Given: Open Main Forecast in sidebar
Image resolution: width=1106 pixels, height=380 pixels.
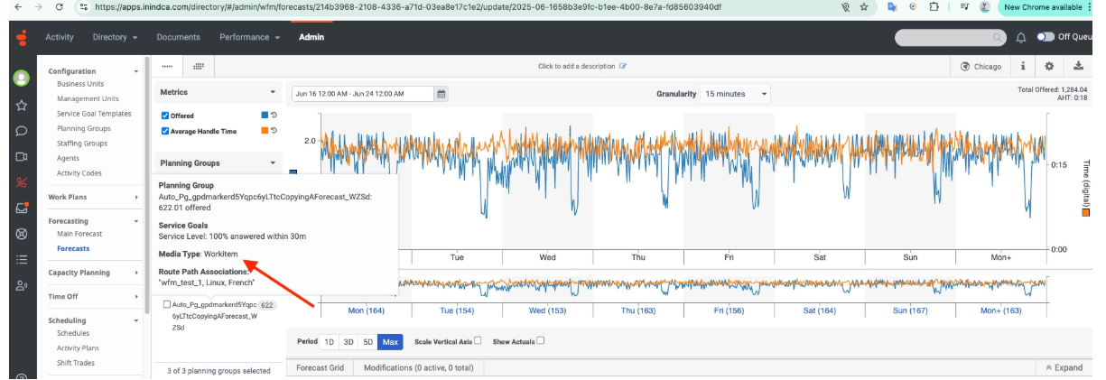Looking at the screenshot, I should (x=79, y=234).
